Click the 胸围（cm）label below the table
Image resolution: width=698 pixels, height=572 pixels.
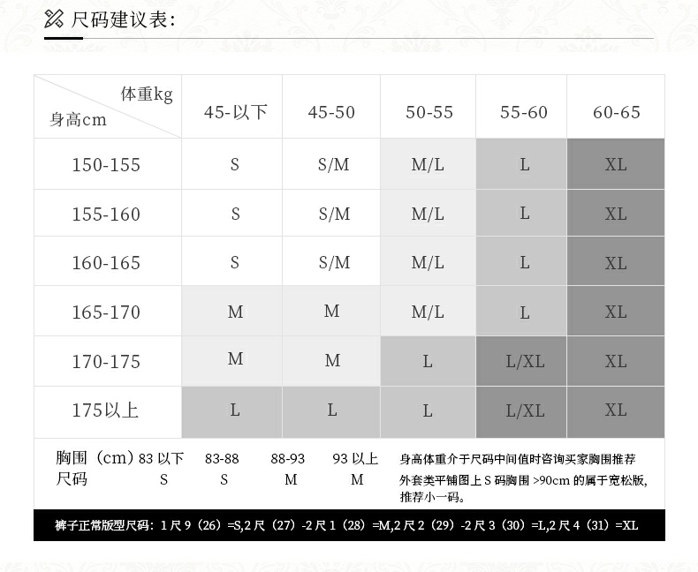pyautogui.click(x=95, y=458)
